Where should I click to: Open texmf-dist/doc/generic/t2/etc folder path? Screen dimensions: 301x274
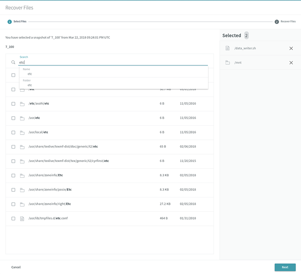pos(63,147)
